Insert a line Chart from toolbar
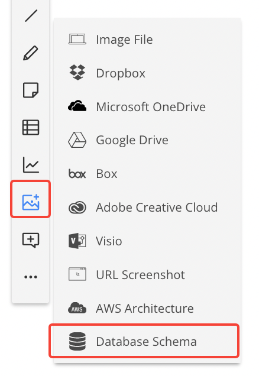The width and height of the screenshot is (259, 376). (31, 165)
